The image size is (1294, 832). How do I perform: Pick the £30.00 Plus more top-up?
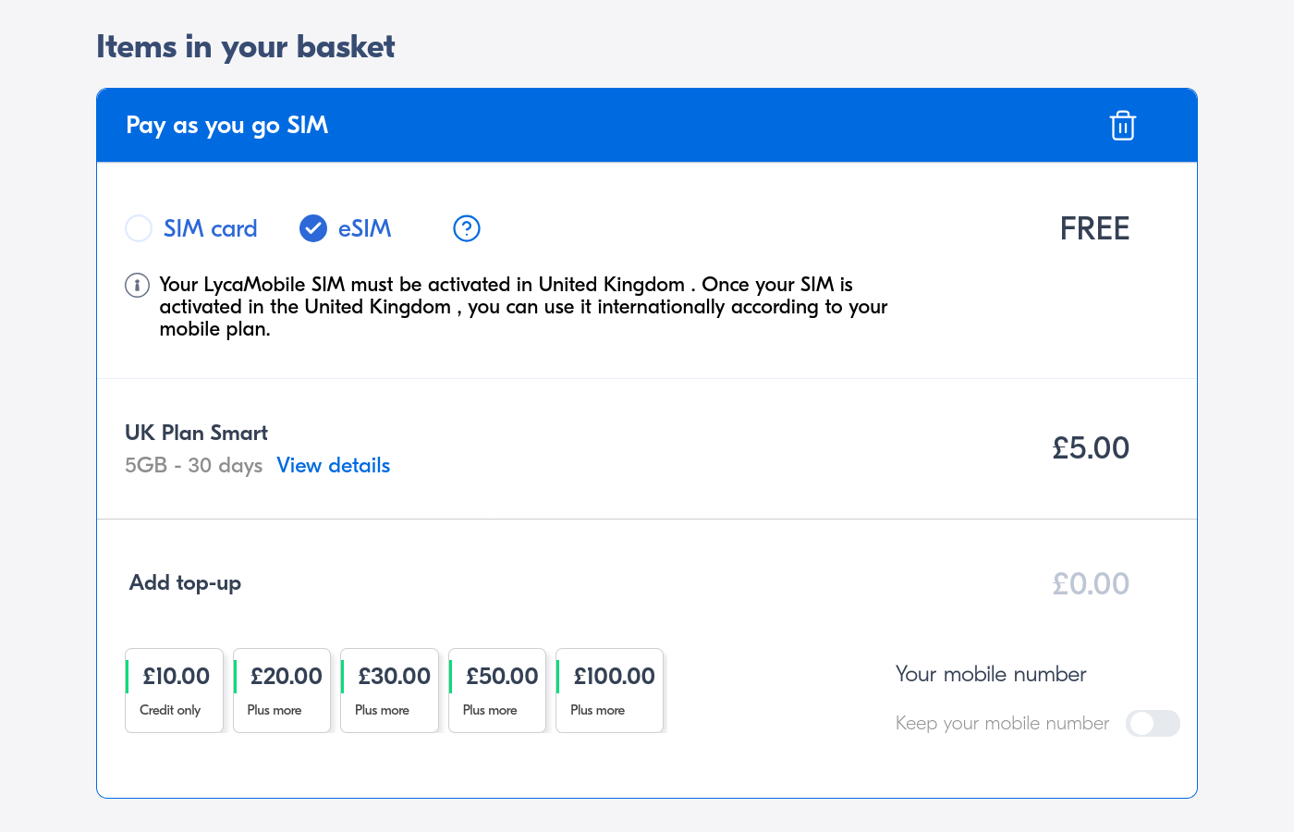point(389,690)
